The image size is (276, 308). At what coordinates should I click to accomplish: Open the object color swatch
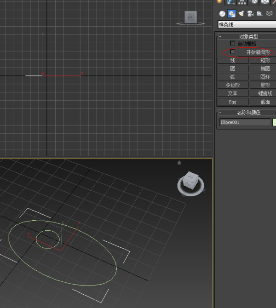(274, 122)
